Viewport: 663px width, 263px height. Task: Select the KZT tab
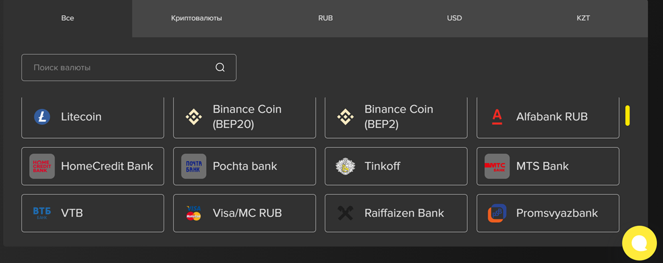pyautogui.click(x=583, y=18)
